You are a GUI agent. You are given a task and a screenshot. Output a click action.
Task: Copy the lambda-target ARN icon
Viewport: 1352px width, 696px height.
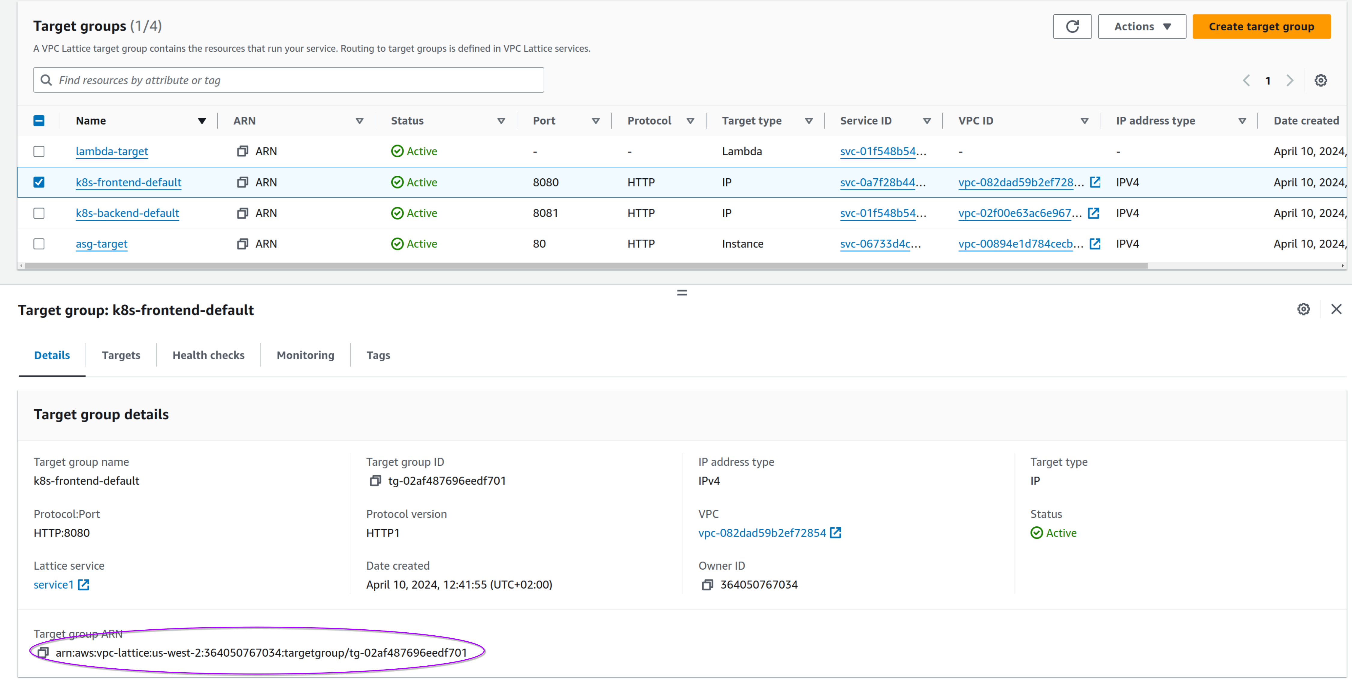(x=242, y=151)
